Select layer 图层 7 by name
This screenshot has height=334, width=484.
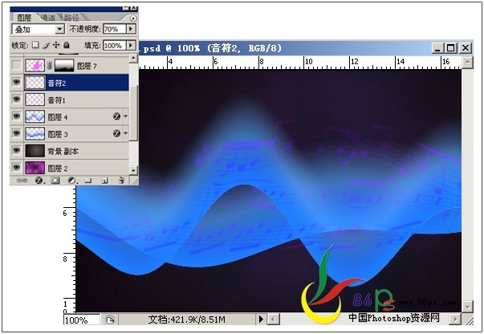tap(87, 66)
